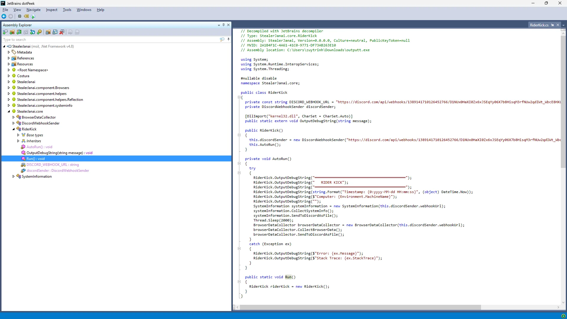
Task: Click the folder with grid icon
Action: coord(48,32)
